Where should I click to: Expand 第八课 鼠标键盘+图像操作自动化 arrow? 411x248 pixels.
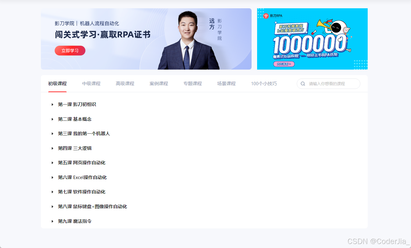[53, 207]
